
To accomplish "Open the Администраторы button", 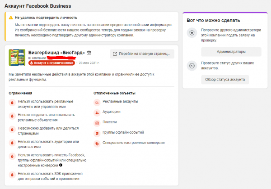I will point(231,52).
